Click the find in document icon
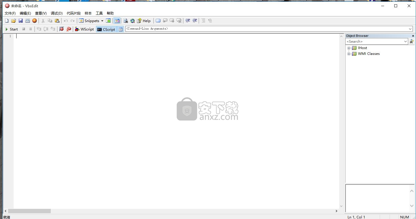This screenshot has width=416, height=219. [126, 21]
